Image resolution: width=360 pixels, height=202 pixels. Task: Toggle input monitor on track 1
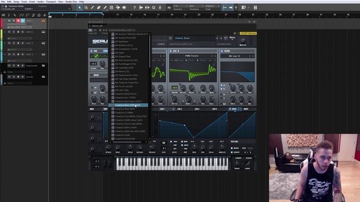[x=22, y=21]
